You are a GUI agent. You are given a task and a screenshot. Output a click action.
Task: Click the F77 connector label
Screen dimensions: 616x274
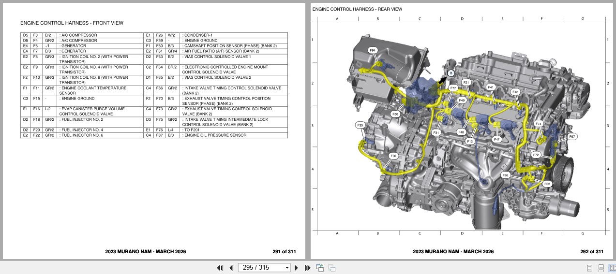coord(453,88)
